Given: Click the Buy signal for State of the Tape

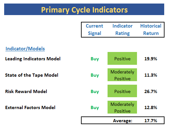Looking at the screenshot, I should (95, 75).
